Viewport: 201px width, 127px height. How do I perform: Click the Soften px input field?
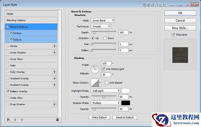click(123, 50)
